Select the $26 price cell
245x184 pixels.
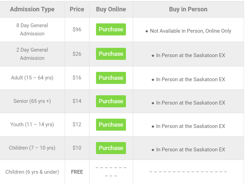pyautogui.click(x=77, y=54)
